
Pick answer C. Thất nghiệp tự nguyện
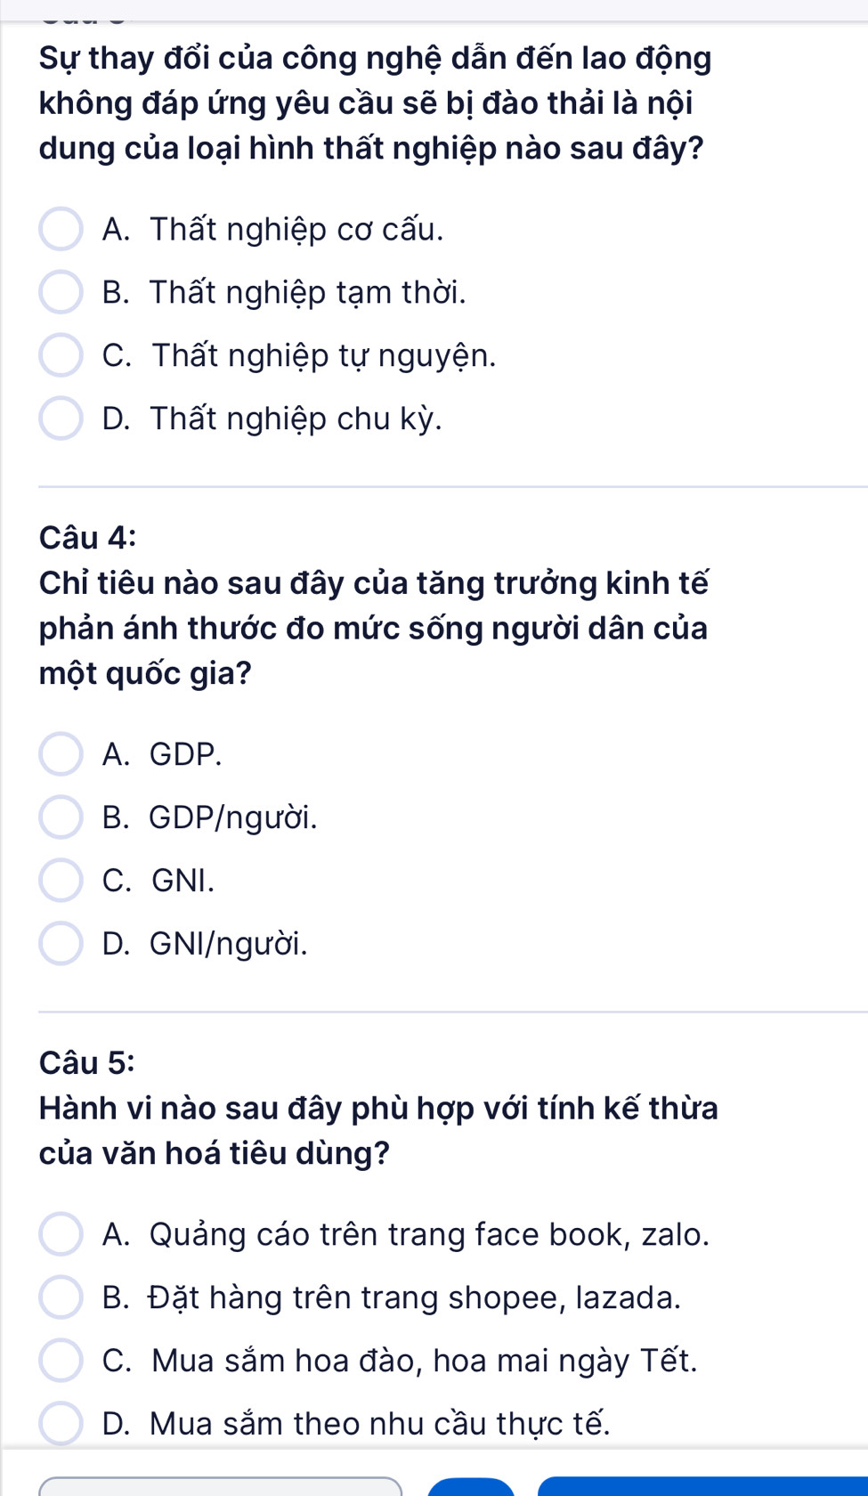click(x=61, y=355)
